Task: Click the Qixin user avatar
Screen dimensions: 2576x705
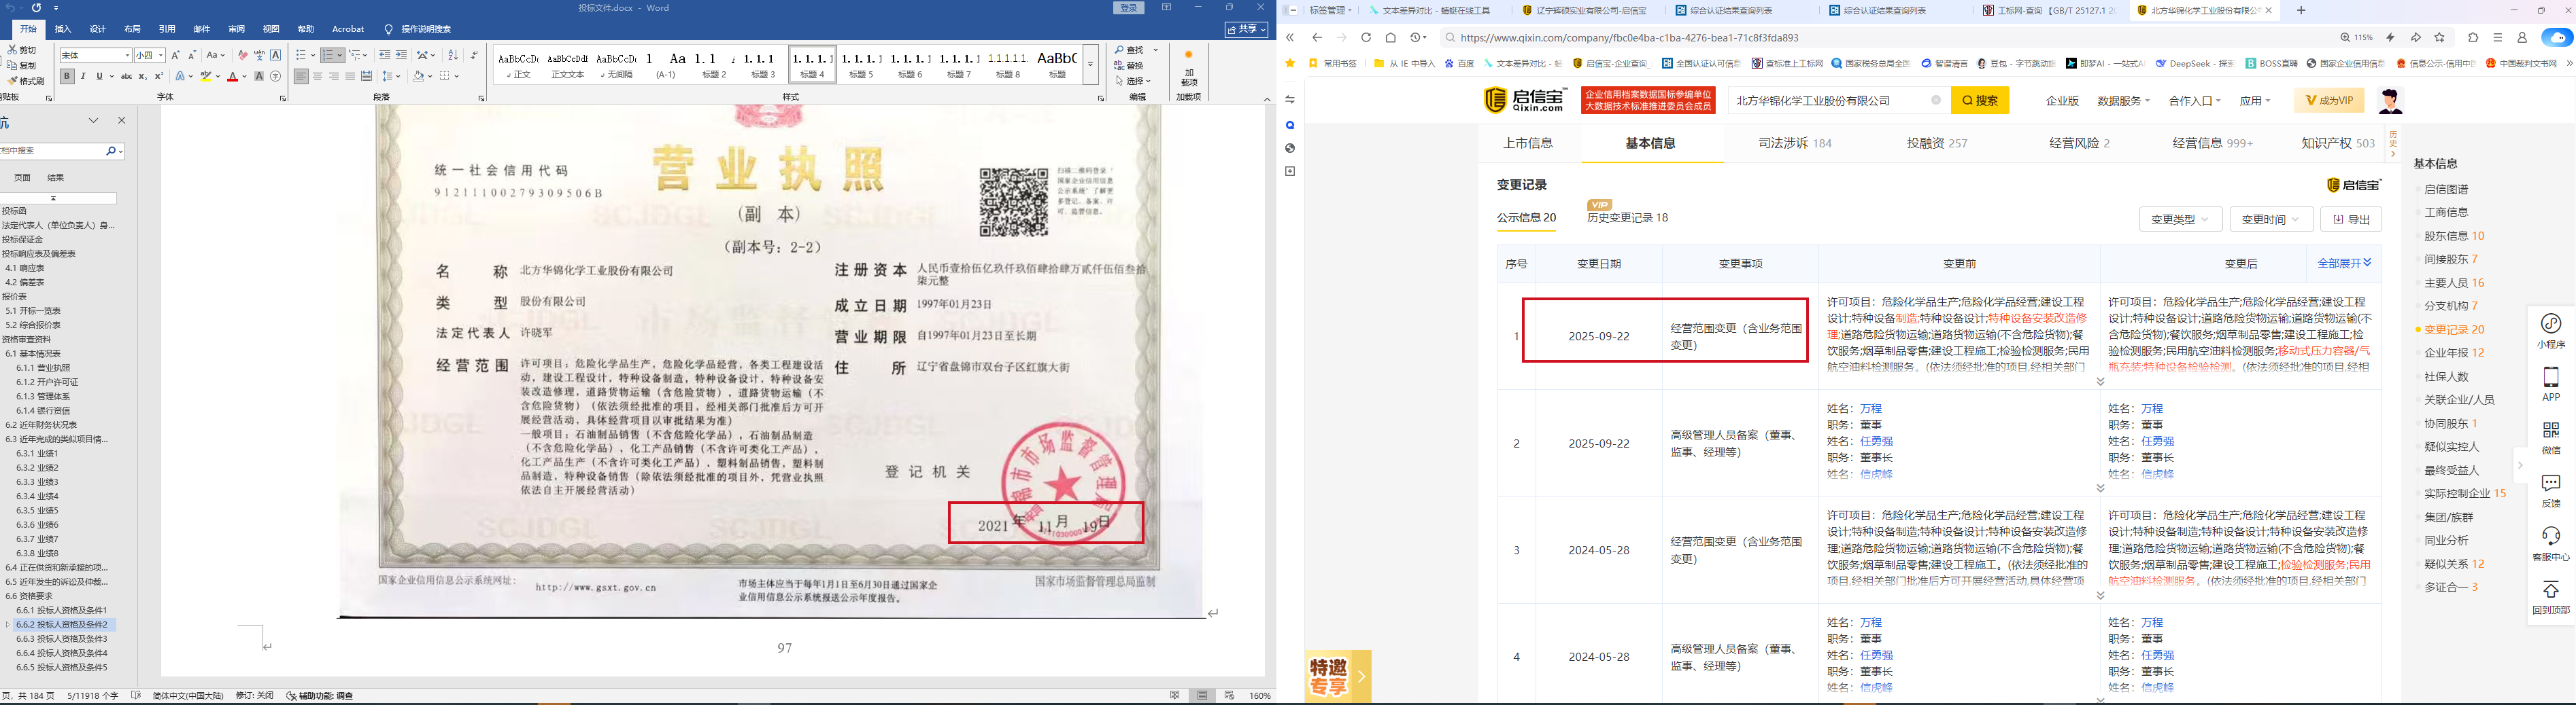Action: (2390, 101)
